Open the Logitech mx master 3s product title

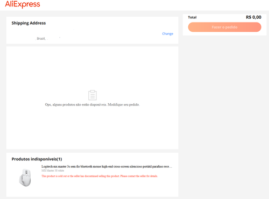click(107, 167)
